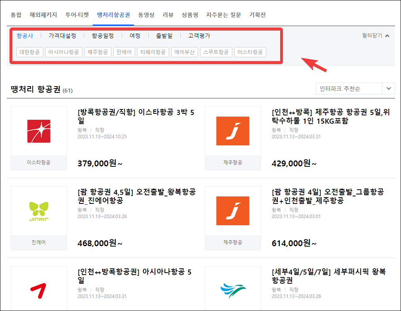401x311 pixels.
Task: Switch to the 상품평 tab
Action: point(190,15)
